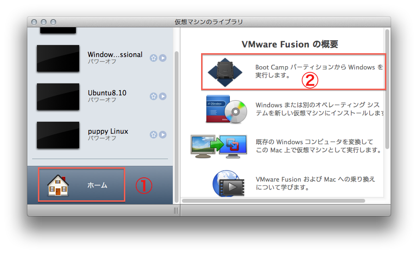
Task: Start the puppy Linux play button
Action: click(x=163, y=135)
